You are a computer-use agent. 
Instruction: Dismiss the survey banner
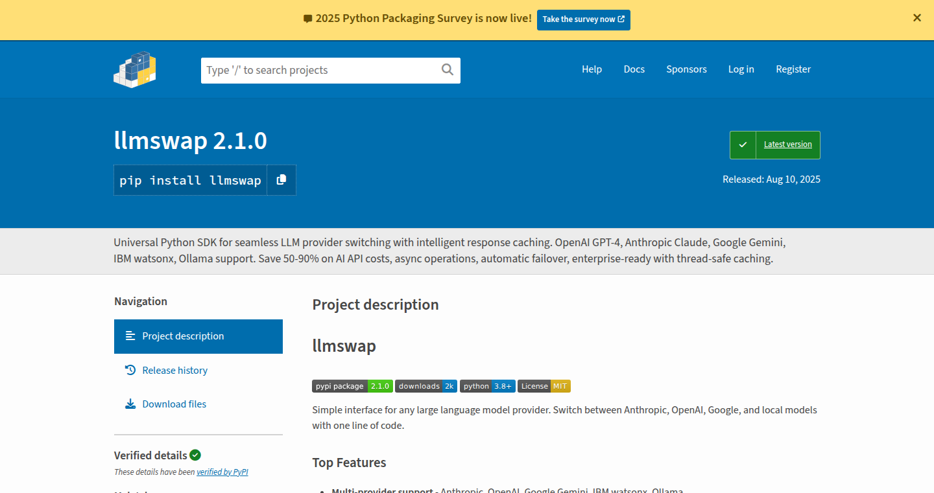click(x=917, y=18)
